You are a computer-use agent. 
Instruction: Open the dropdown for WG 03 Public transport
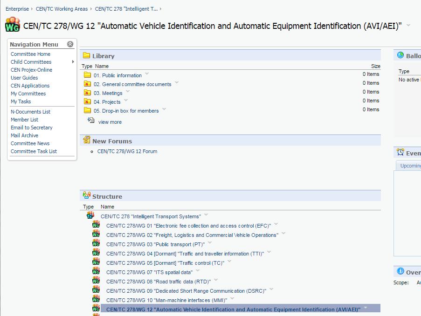coord(210,242)
